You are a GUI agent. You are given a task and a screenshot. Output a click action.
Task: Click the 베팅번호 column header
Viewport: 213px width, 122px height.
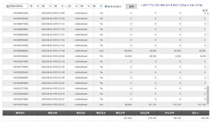click(x=20, y=113)
